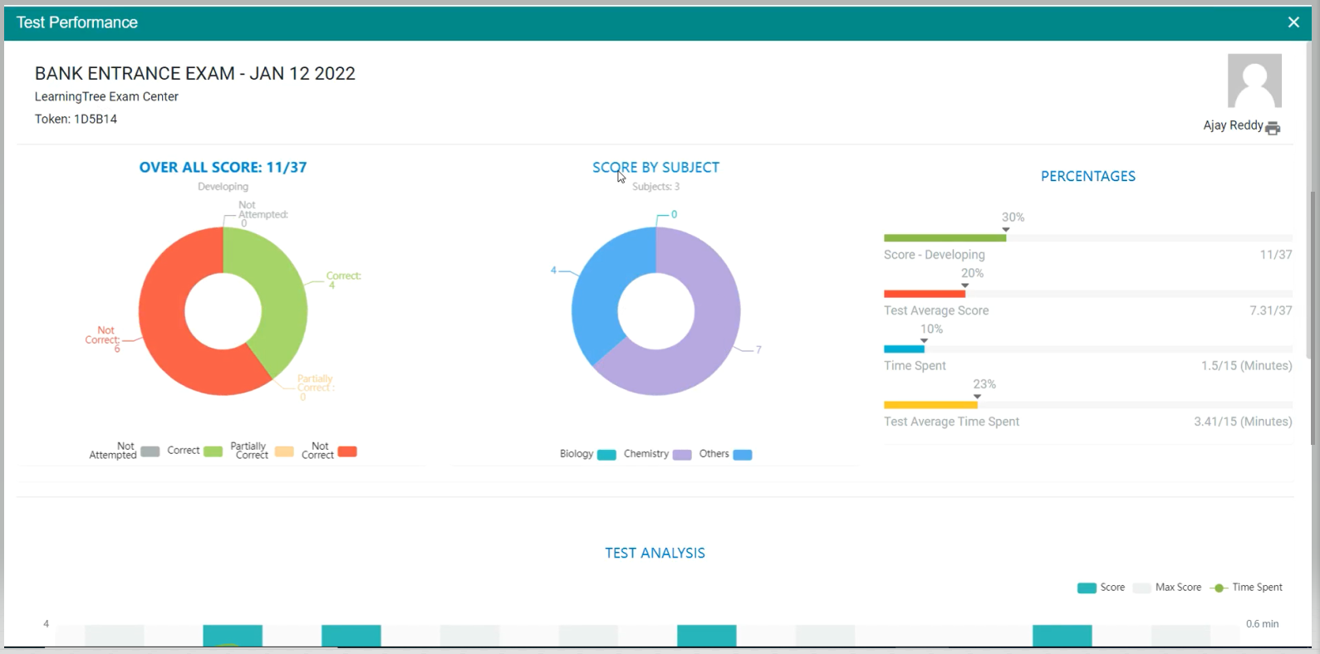Hide the Chemistry series via legend
This screenshot has width=1320, height=654.
[x=682, y=455]
